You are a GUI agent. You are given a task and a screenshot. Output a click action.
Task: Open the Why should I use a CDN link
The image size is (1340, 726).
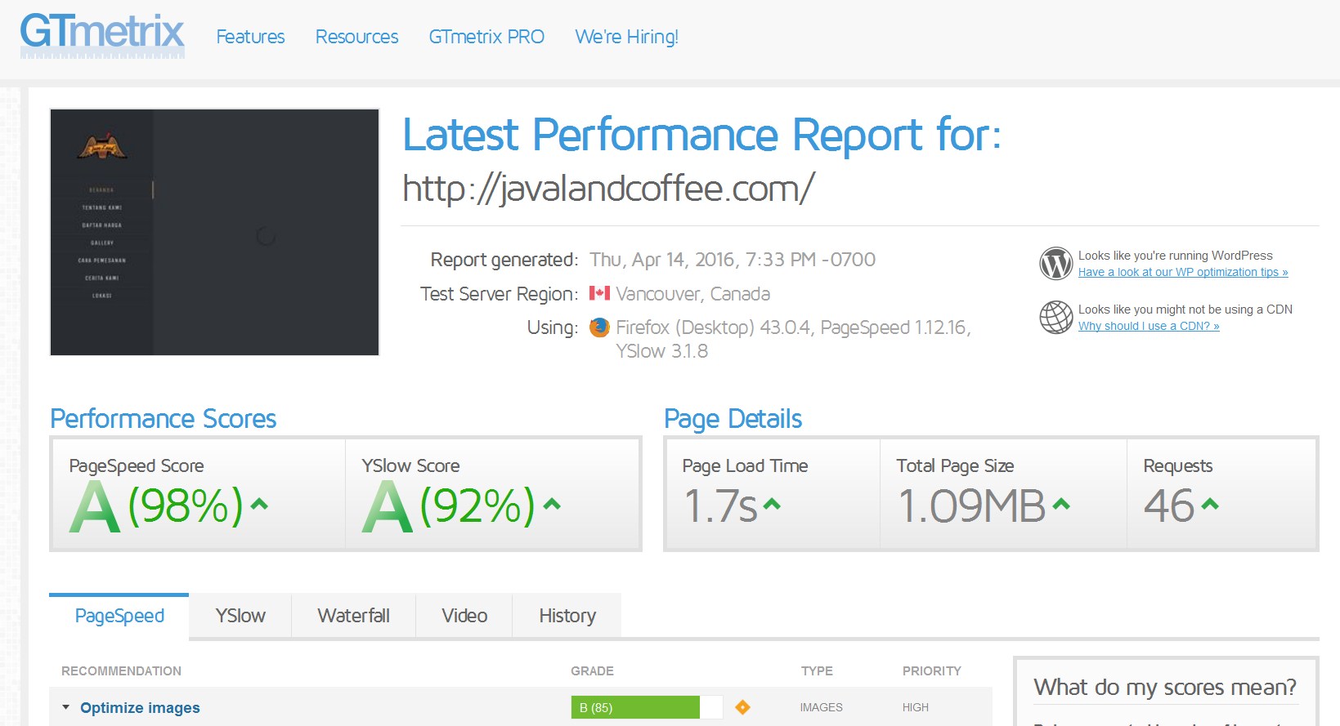(x=1149, y=326)
